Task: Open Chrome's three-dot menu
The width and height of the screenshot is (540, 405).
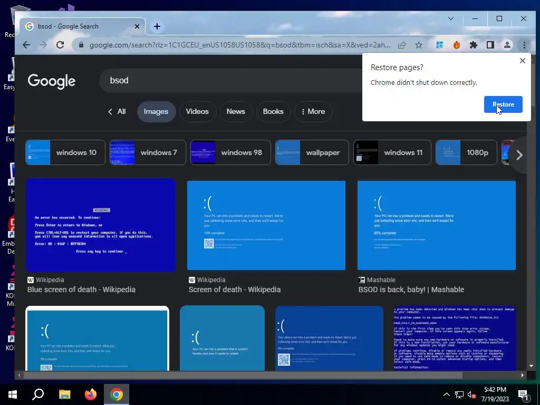Action: [x=524, y=45]
